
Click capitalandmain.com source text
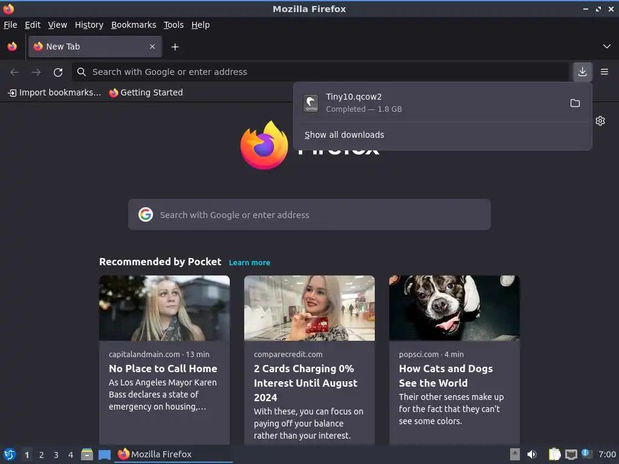pos(144,354)
